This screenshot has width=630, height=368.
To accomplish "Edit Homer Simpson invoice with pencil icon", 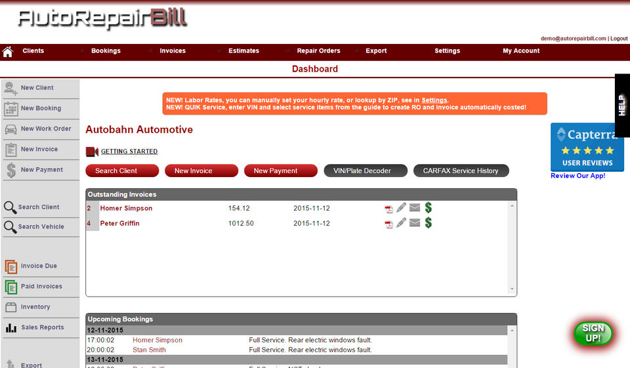I will 401,208.
